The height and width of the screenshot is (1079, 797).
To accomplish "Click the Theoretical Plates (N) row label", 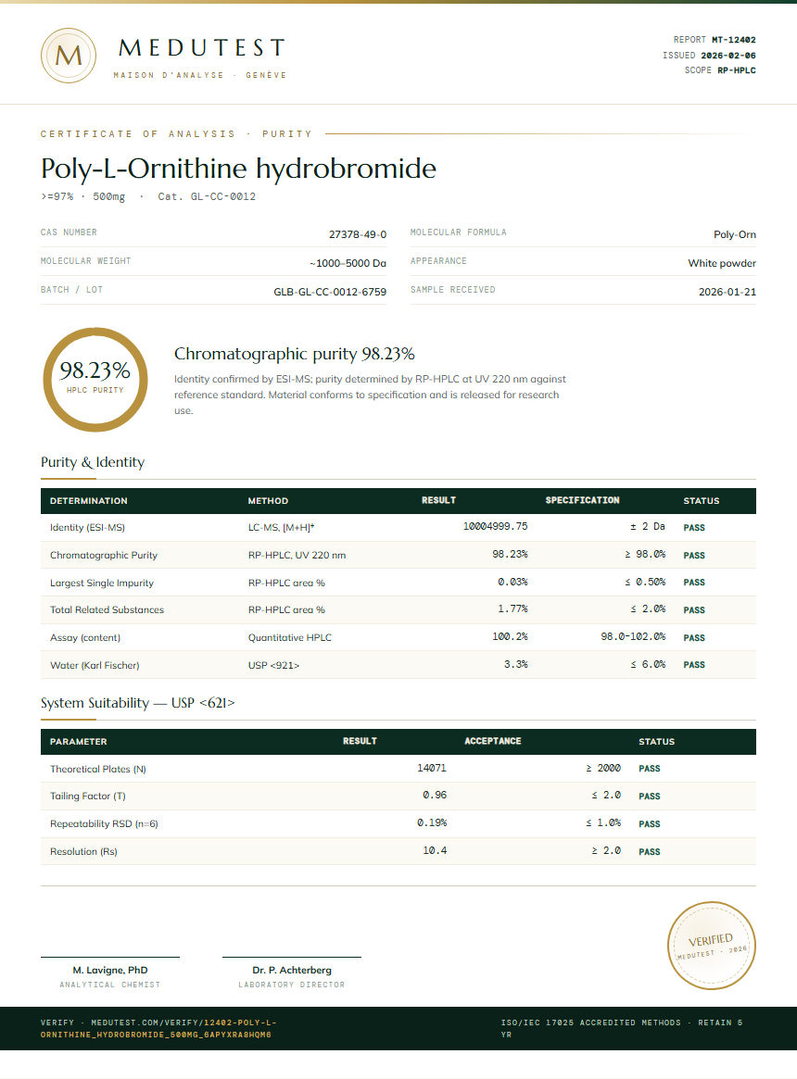I will point(98,770).
